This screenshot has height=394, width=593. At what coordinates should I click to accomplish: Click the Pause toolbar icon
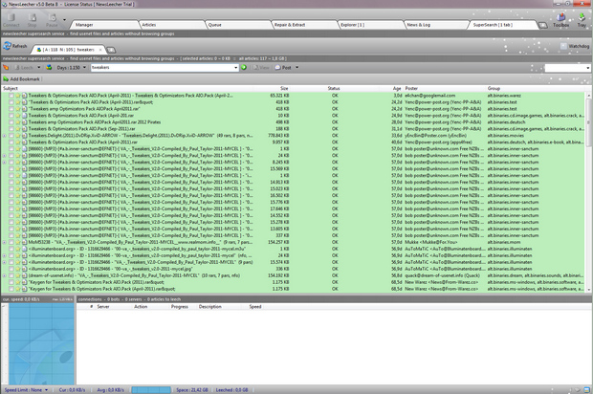coord(53,17)
